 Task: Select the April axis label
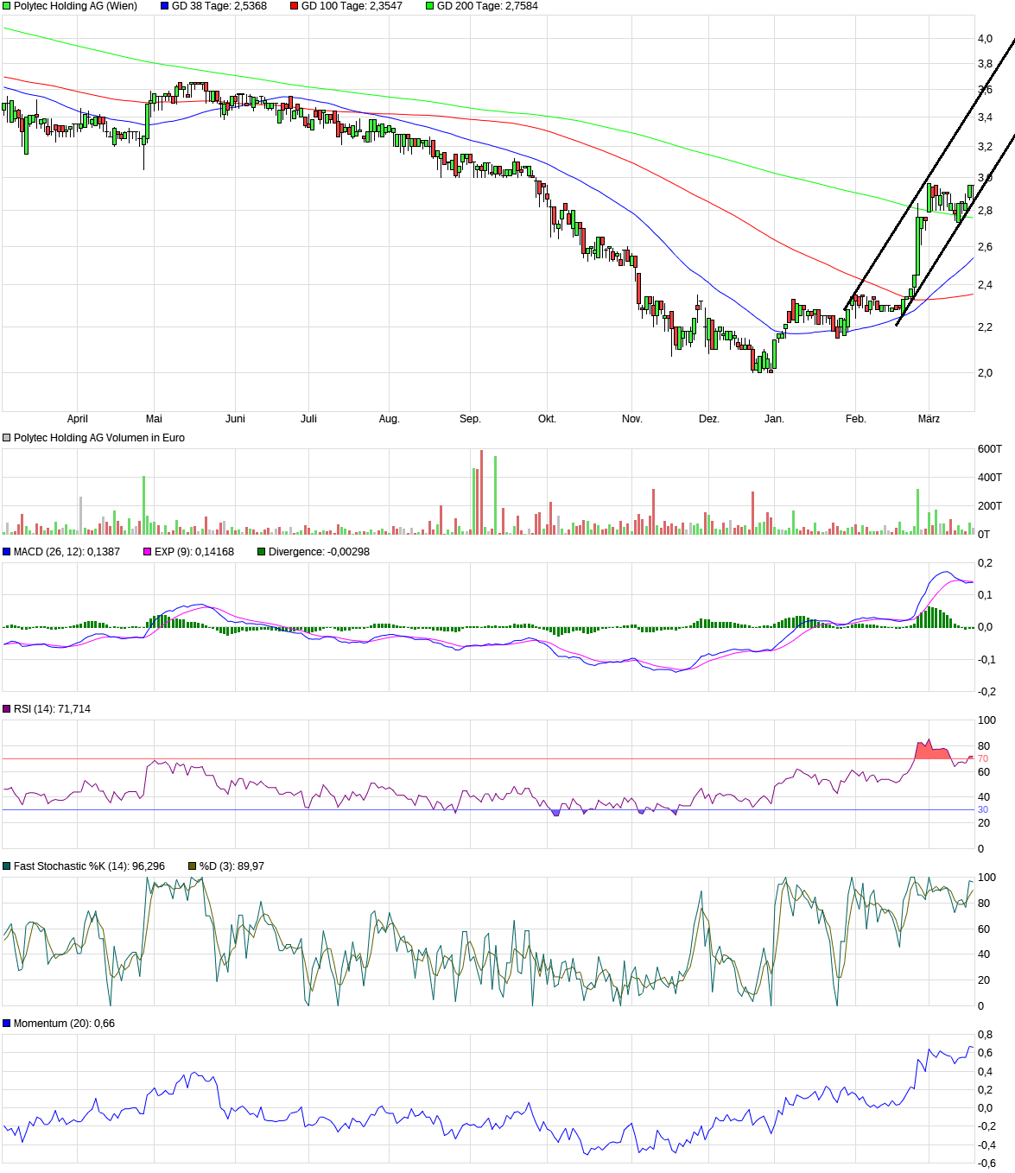click(x=79, y=418)
